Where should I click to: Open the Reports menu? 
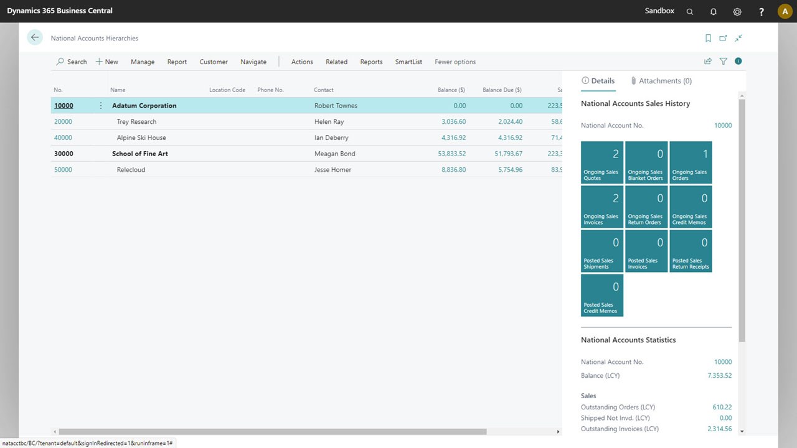click(371, 62)
